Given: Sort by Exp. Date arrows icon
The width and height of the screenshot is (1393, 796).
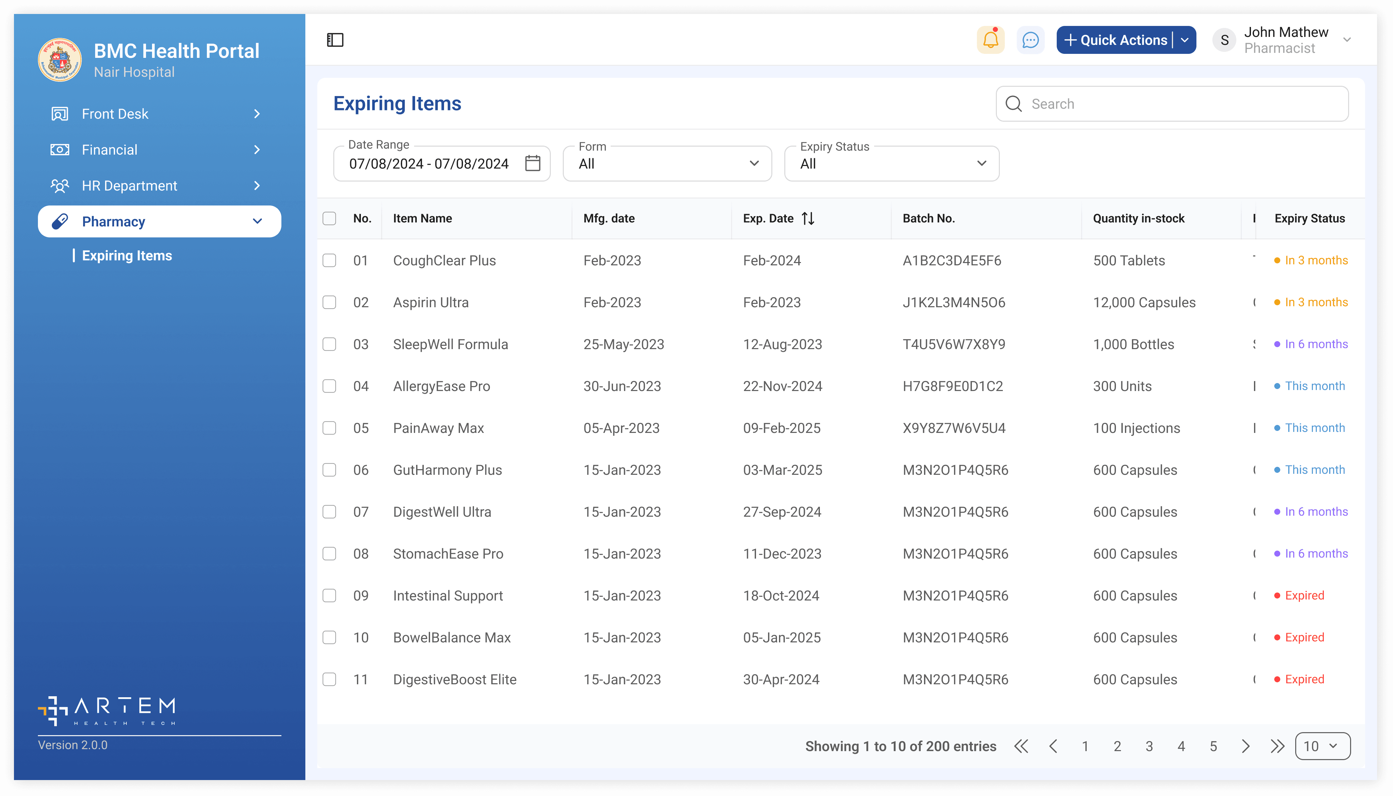Looking at the screenshot, I should pos(808,218).
